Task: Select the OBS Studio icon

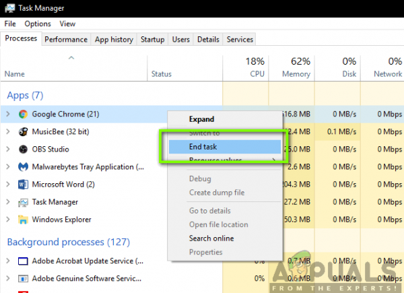Action: (23, 150)
